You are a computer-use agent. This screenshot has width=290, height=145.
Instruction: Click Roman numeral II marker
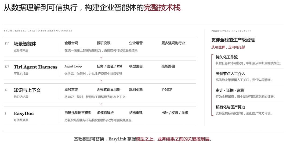[6, 90]
